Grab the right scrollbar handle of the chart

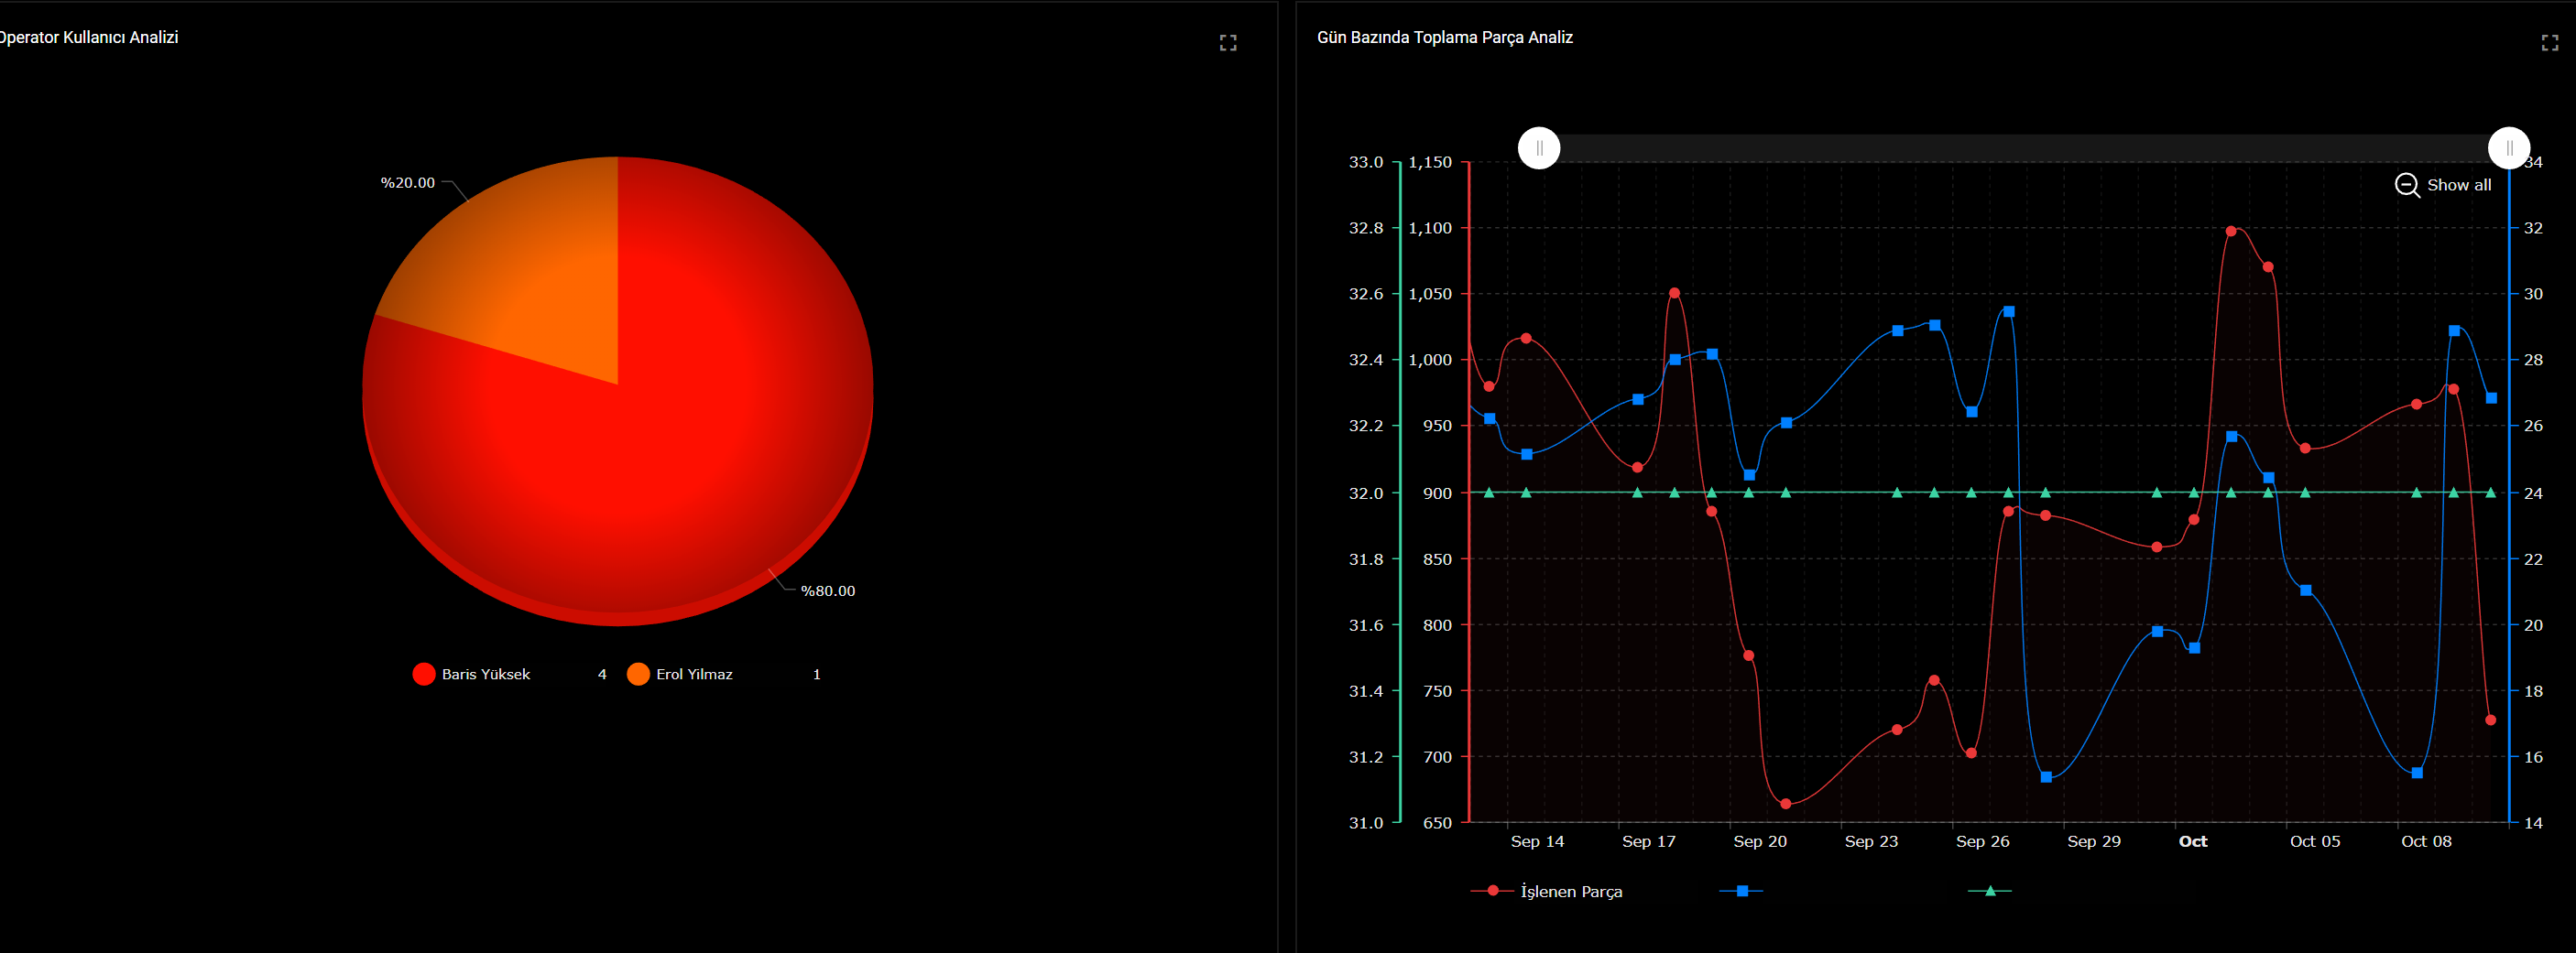[2508, 147]
